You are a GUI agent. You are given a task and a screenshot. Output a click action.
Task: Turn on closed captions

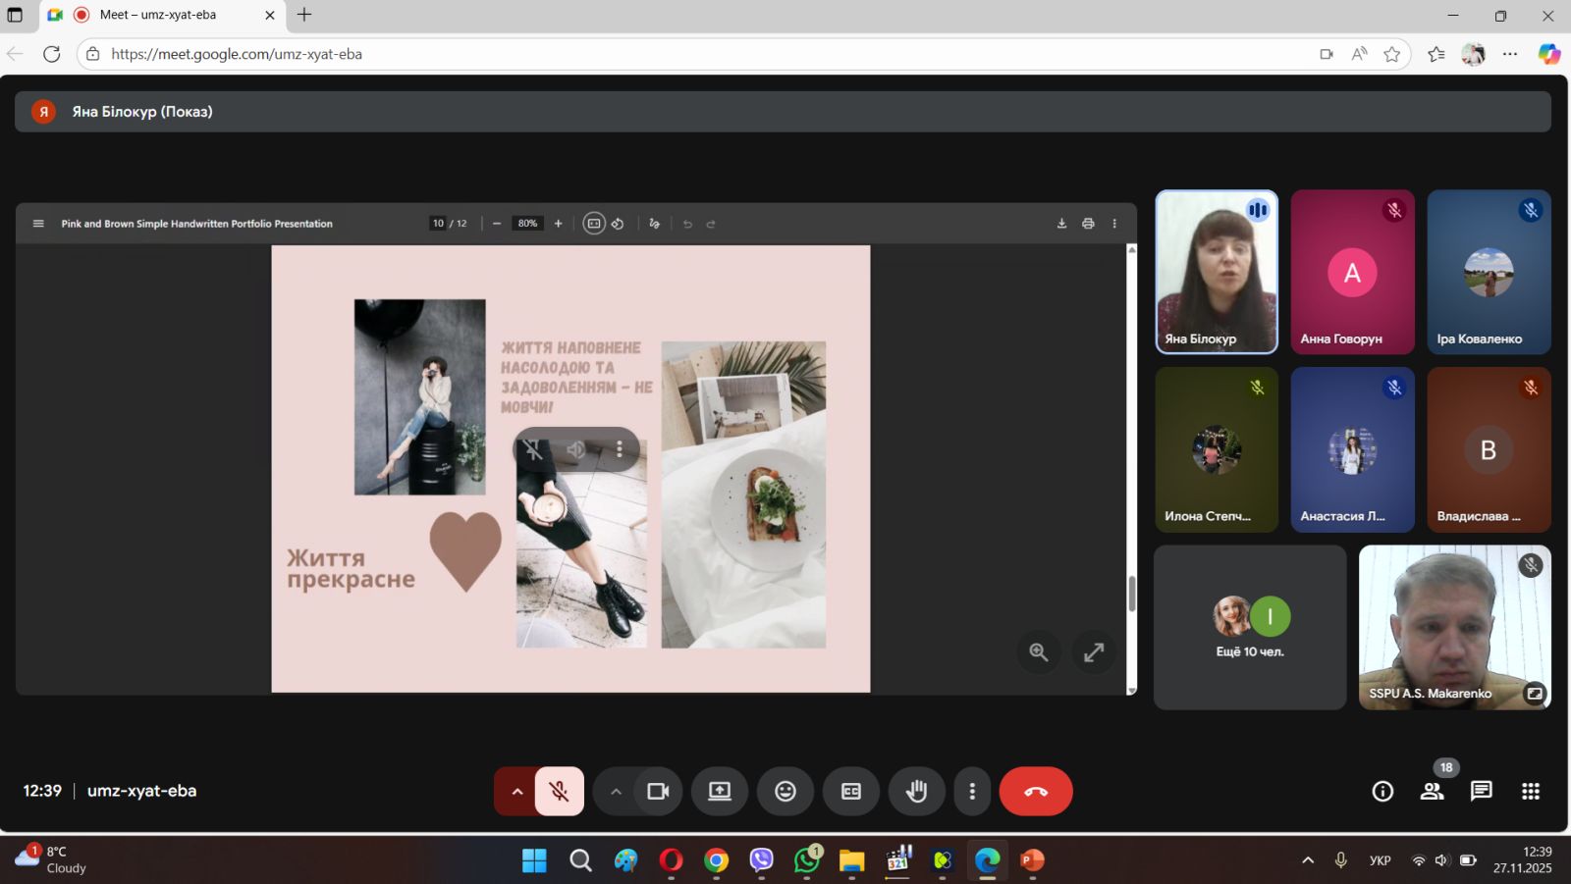851,791
